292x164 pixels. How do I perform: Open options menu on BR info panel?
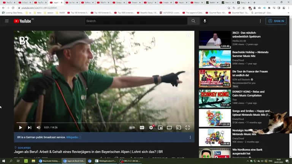click(x=190, y=137)
